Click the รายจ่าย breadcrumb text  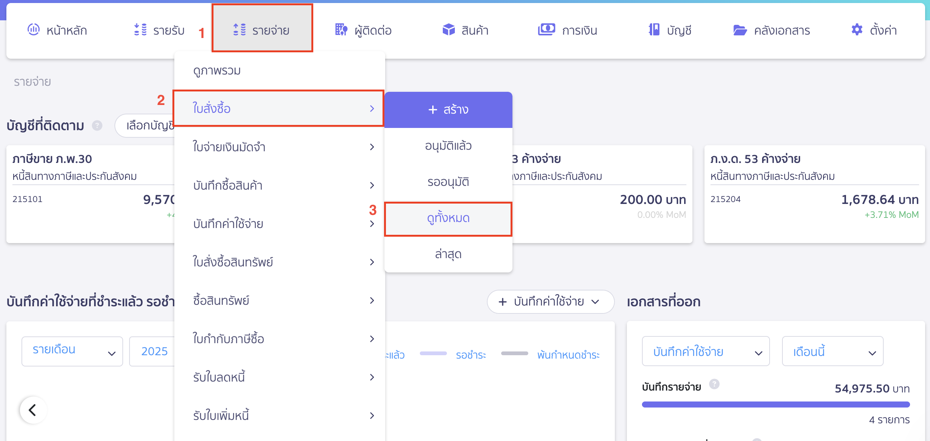[x=32, y=82]
